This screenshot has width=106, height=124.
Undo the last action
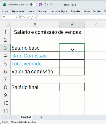click(x=45, y=5)
